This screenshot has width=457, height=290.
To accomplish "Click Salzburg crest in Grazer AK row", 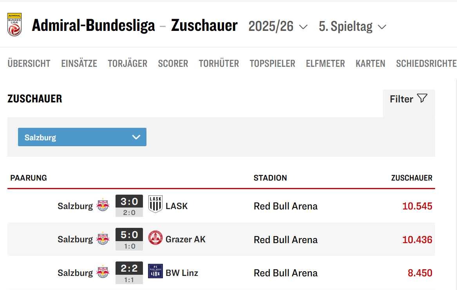I will coord(103,238).
